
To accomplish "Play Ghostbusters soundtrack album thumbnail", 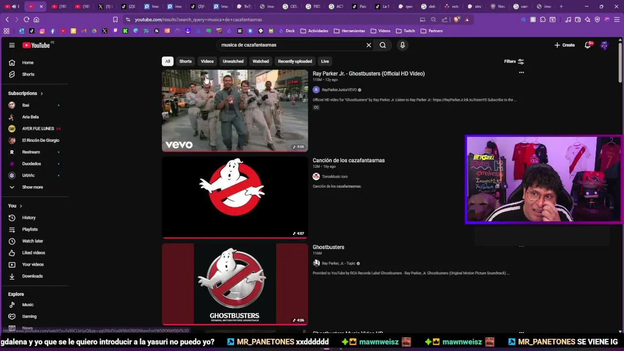I will click(x=235, y=284).
